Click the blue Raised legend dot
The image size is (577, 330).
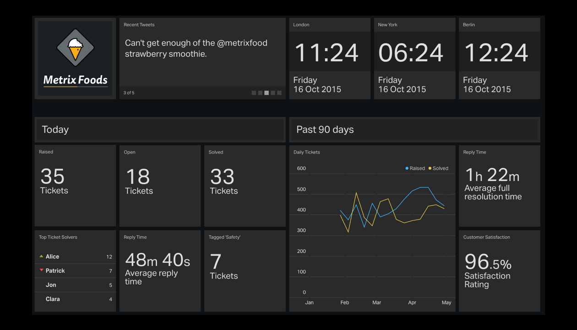coord(407,168)
